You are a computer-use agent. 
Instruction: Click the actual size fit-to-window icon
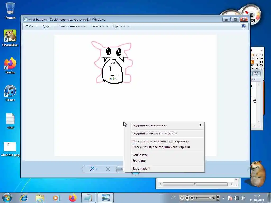pos(108,169)
